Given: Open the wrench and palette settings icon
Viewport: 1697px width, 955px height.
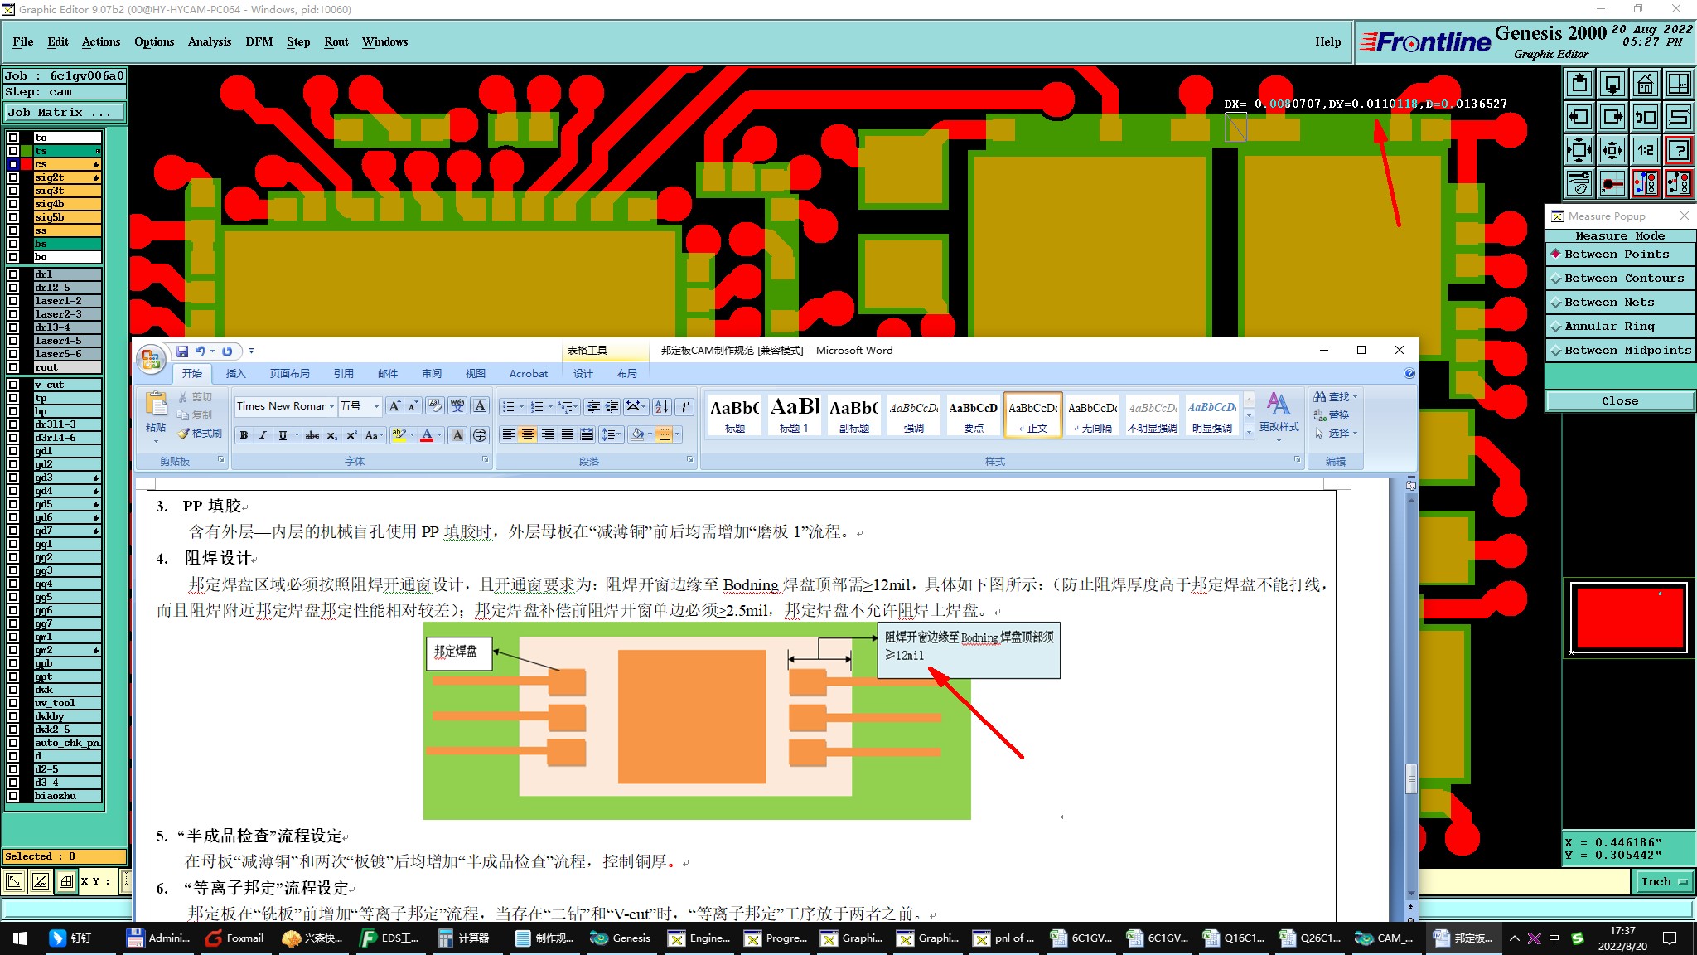Looking at the screenshot, I should click(1579, 183).
